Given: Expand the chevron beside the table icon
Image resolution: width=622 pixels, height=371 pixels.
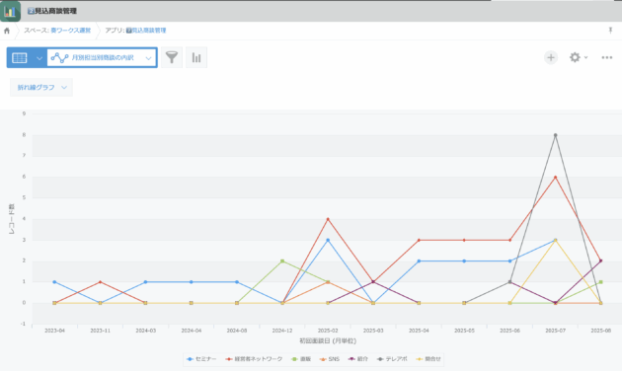Looking at the screenshot, I should coord(39,58).
